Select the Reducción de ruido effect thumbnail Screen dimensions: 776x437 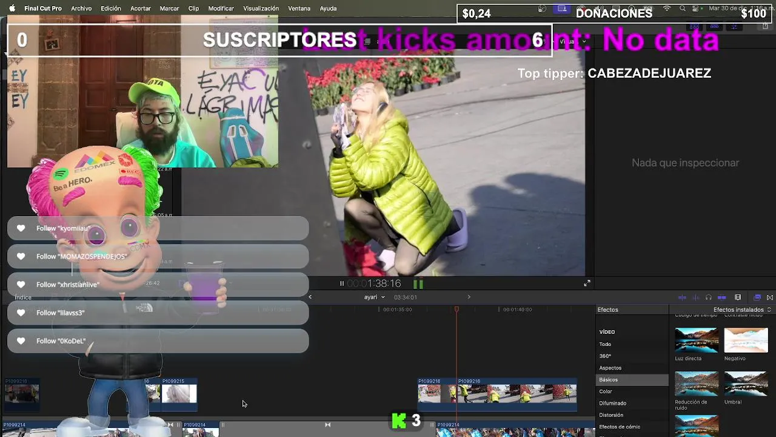pos(697,384)
